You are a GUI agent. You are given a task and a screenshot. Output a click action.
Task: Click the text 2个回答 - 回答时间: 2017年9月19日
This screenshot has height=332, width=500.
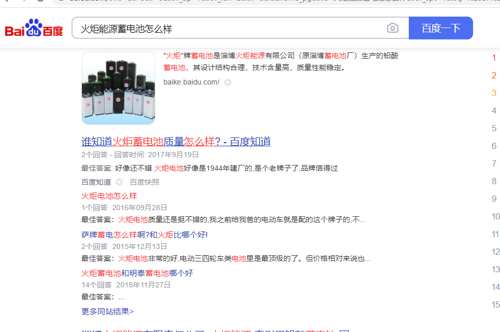tap(140, 155)
